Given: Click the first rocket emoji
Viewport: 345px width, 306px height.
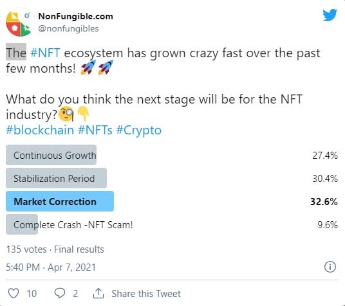Looking at the screenshot, I should (x=88, y=67).
